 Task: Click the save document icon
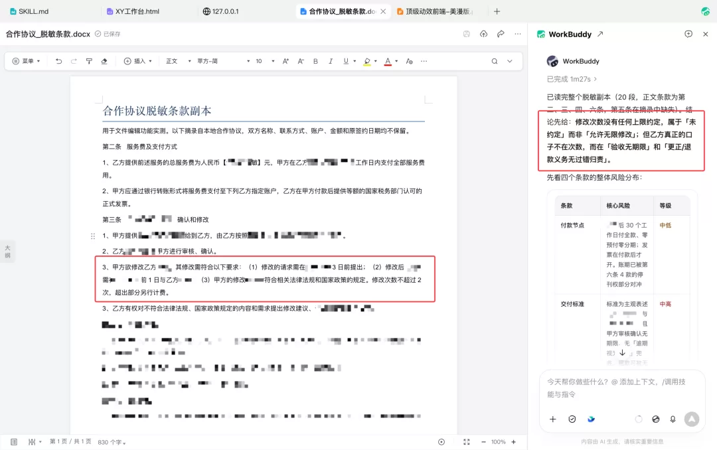point(467,34)
